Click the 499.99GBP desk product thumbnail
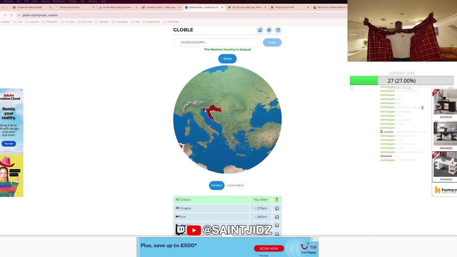Screen dimensions: 457x257 445,133
